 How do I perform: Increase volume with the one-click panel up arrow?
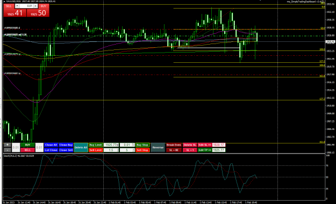pyautogui.click(x=35, y=6)
